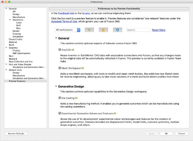Collapse the Electronics tree node

pyautogui.click(x=10, y=20)
